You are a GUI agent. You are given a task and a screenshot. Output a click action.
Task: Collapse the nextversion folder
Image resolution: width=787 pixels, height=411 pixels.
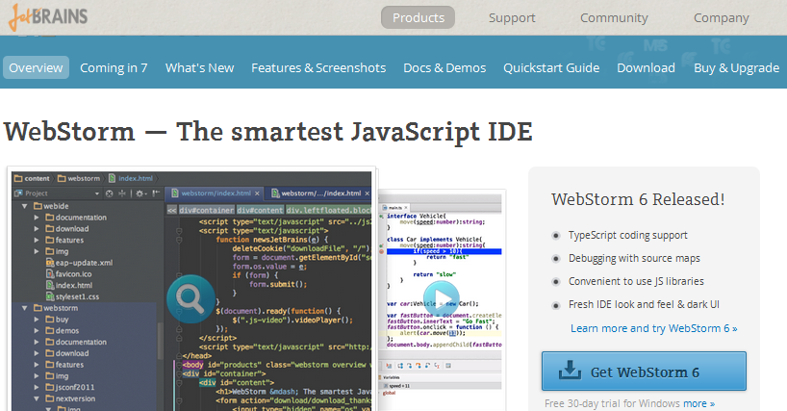(37, 398)
